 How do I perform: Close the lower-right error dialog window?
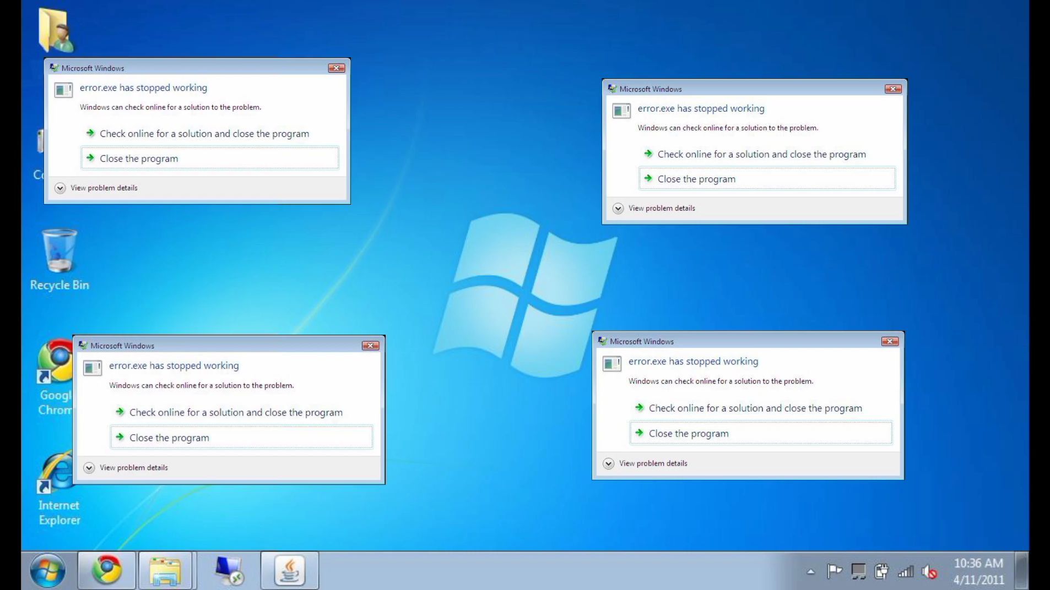pos(890,342)
